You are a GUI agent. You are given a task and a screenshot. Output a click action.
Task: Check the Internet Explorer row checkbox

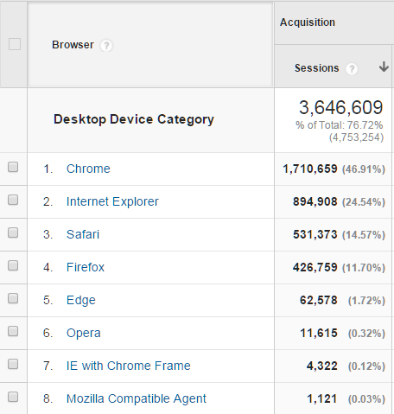(13, 200)
